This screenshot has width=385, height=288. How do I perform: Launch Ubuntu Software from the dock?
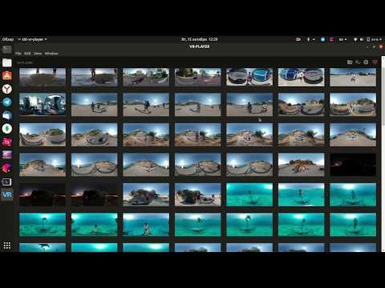click(7, 76)
